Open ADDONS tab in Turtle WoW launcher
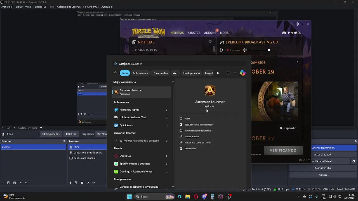358x201 pixels. tap(210, 33)
